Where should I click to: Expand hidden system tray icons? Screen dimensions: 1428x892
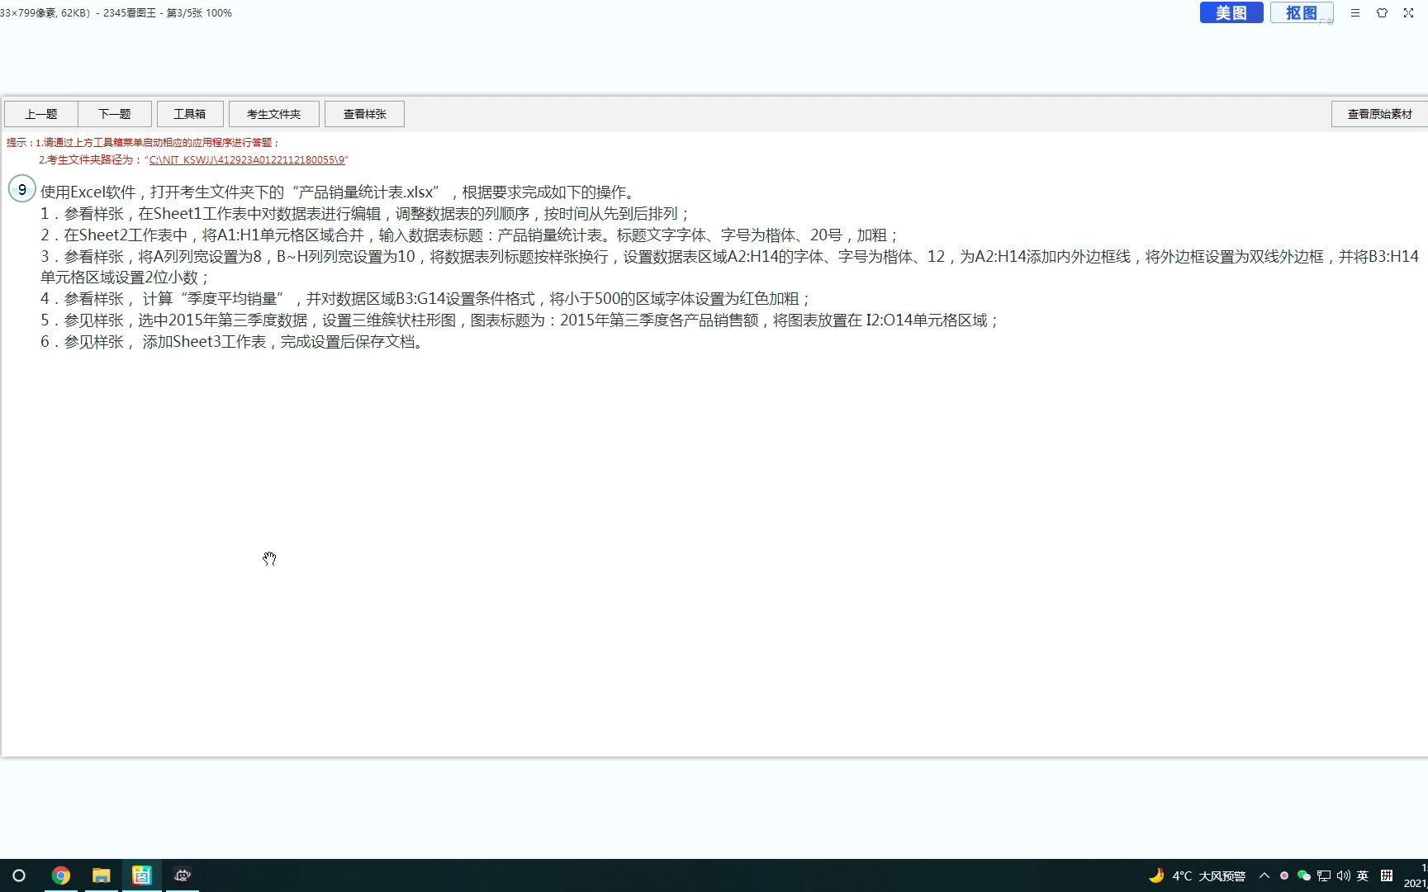pos(1264,875)
